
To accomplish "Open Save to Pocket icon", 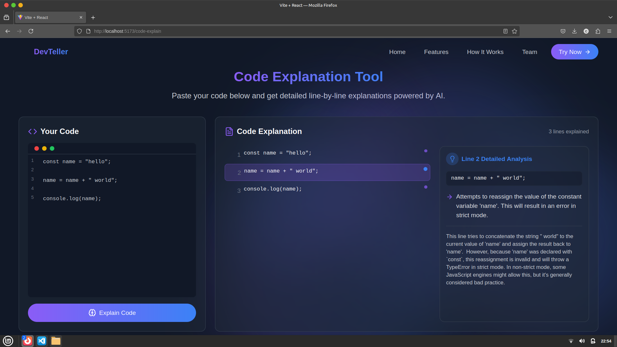I will (563, 31).
